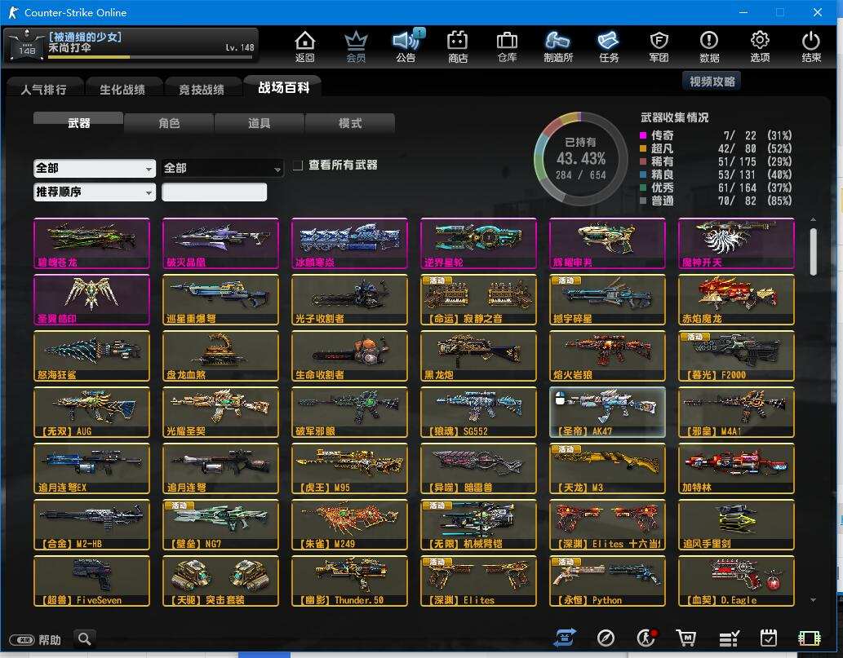The height and width of the screenshot is (658, 843).
Task: Select the 【血契】D.Eagle weapon card
Action: click(x=737, y=581)
